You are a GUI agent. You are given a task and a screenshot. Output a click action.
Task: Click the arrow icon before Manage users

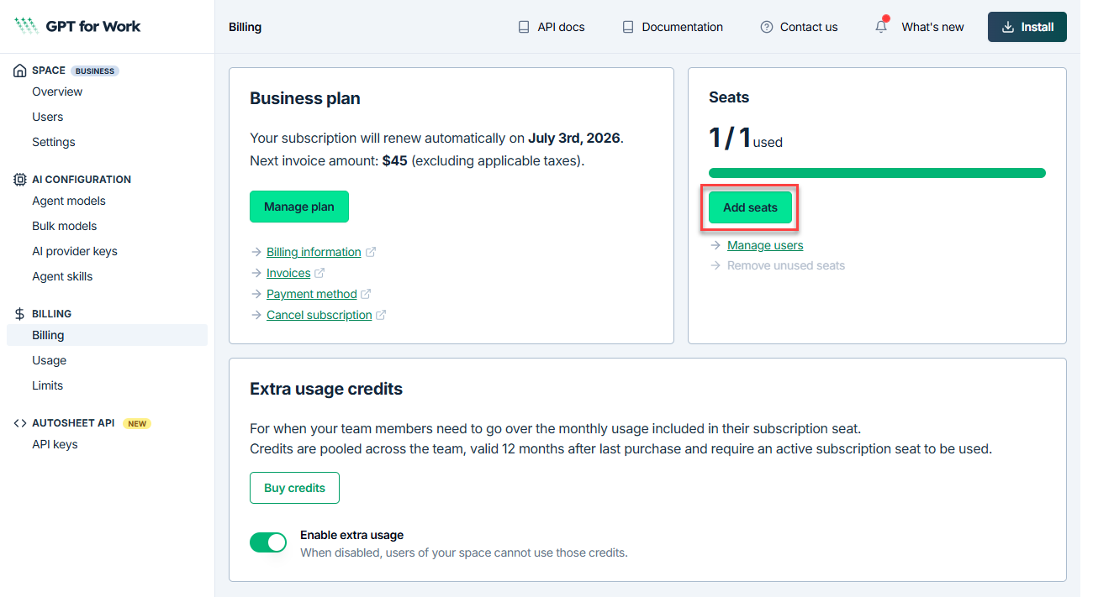715,245
